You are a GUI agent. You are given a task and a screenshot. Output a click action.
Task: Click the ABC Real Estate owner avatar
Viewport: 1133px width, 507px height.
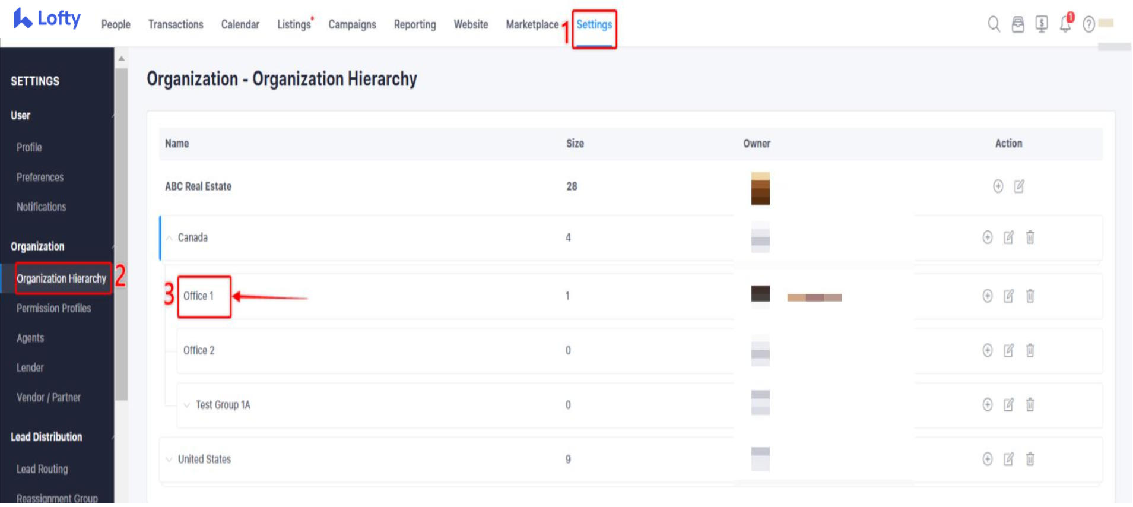(760, 189)
